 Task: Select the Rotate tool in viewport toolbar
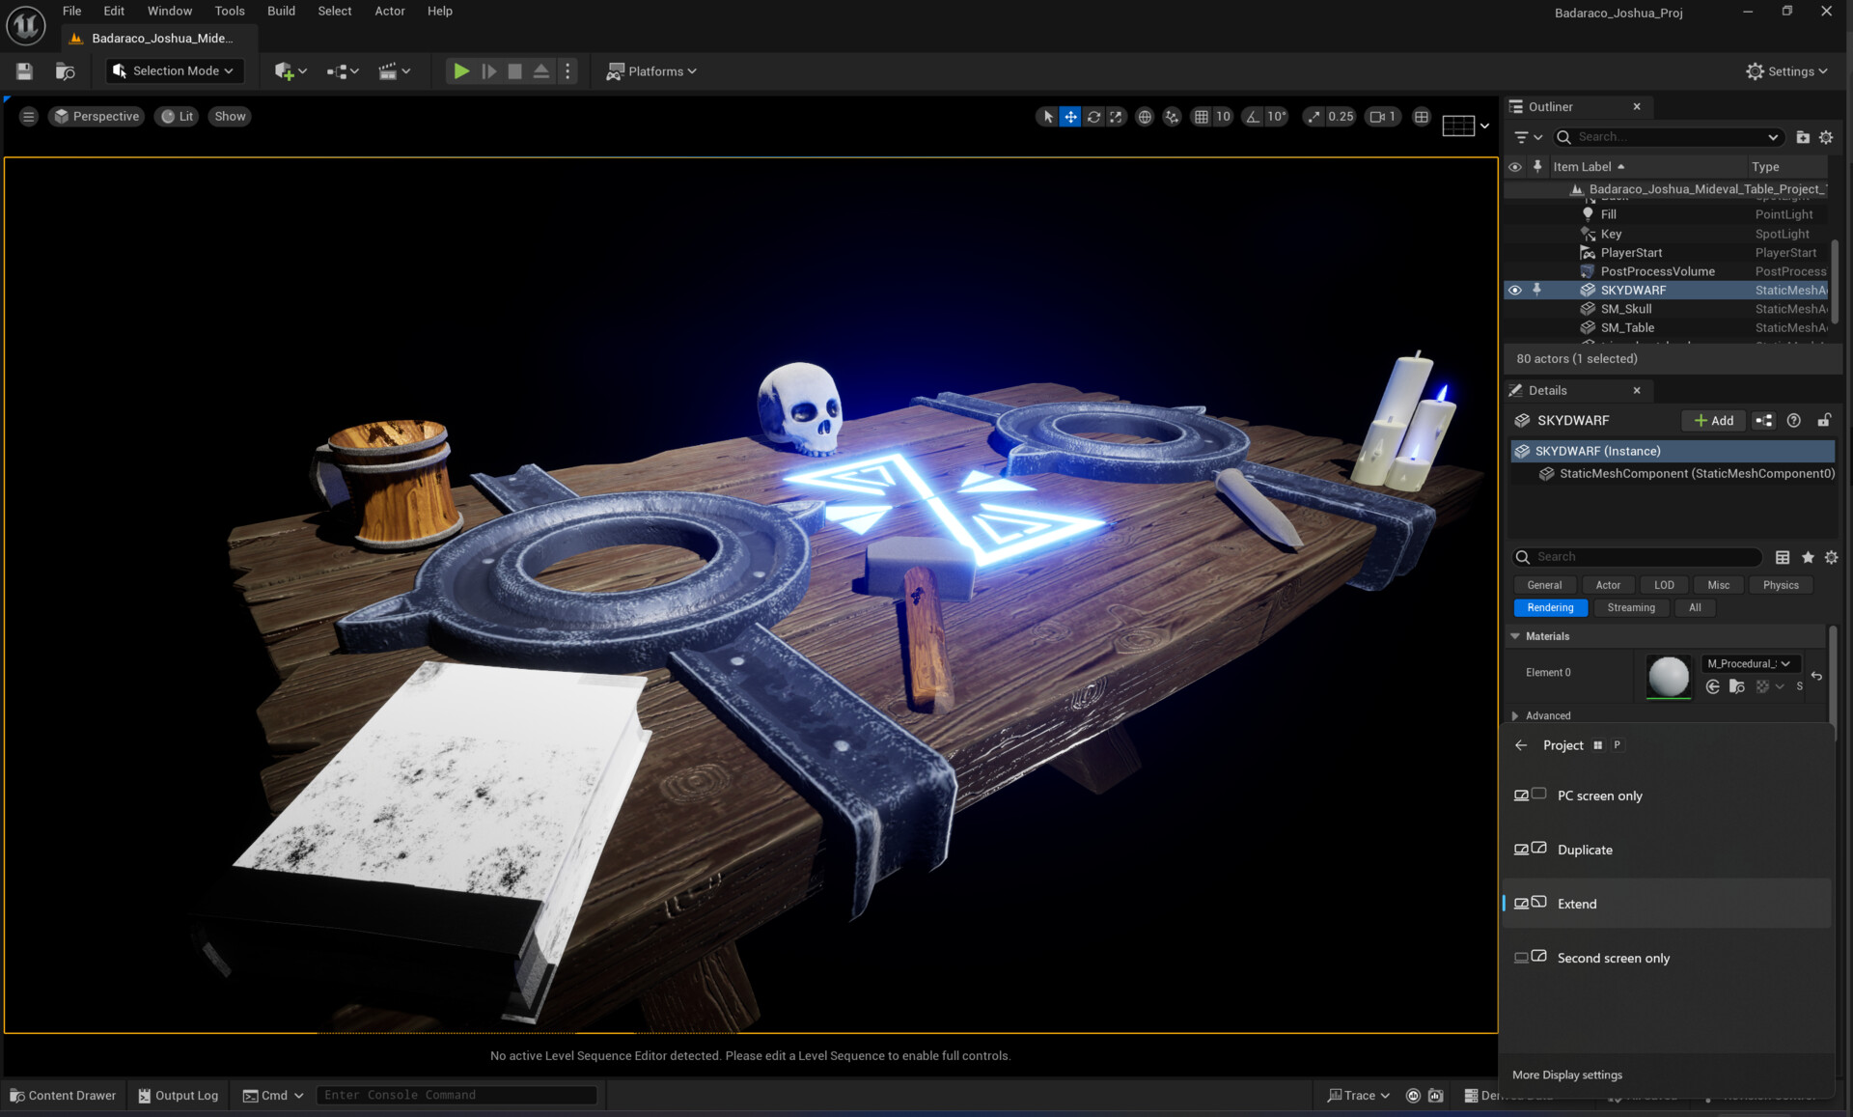(1093, 116)
